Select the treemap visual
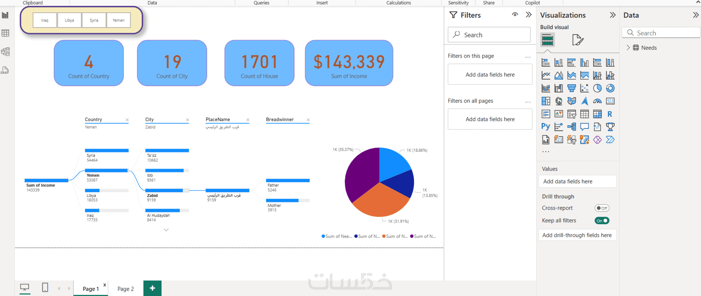Image resolution: width=701 pixels, height=296 pixels. tap(546, 101)
